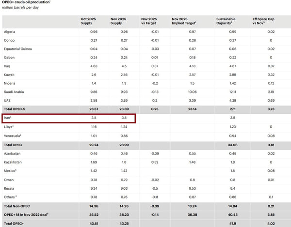Viewport: 291px width, 227px height.
Task: Click the Venezuela row label
Action: [x=12, y=136]
